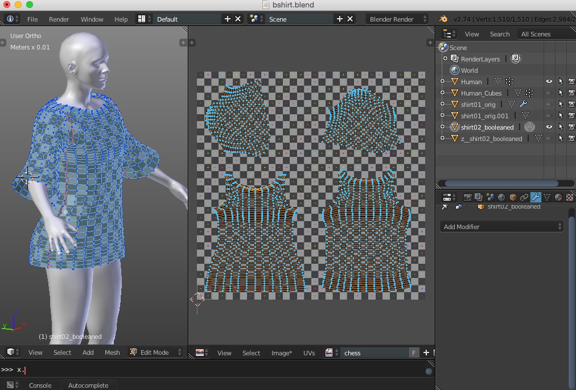Click wrench modifier icon on shirt01_orig row
The image size is (576, 390).
point(523,104)
